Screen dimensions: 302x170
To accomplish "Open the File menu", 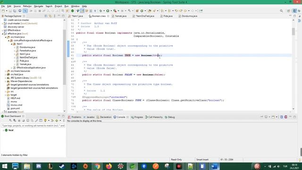I will click(x=3, y=6).
